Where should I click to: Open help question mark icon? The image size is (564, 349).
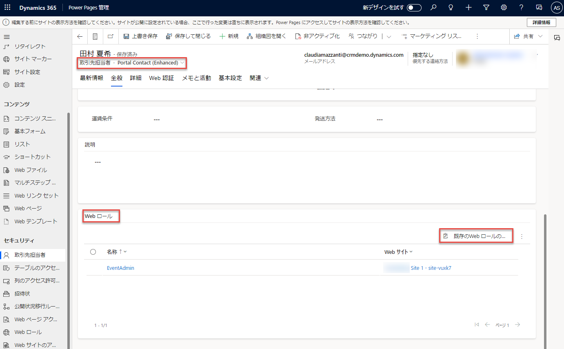pyautogui.click(x=521, y=8)
